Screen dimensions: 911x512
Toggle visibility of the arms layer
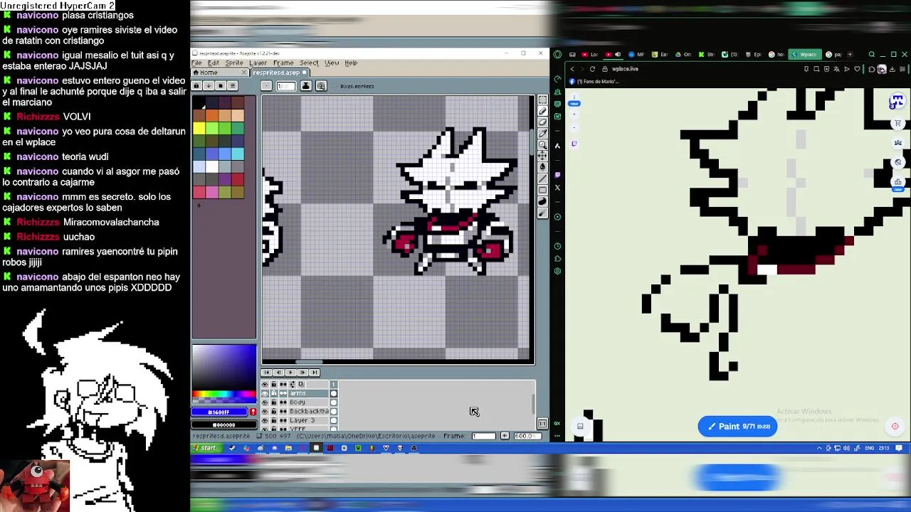[x=265, y=393]
